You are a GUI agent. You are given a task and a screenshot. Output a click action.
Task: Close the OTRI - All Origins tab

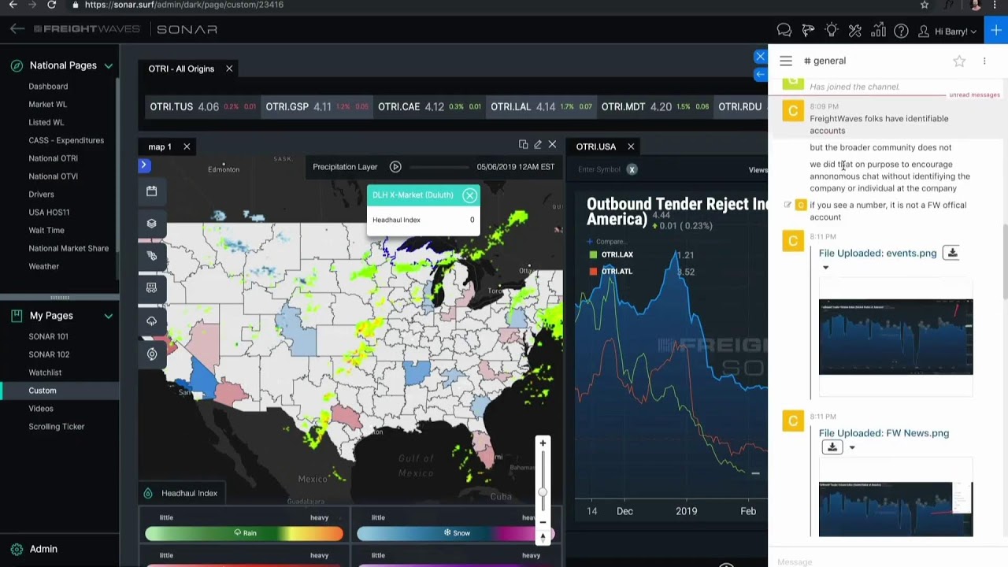click(x=229, y=69)
